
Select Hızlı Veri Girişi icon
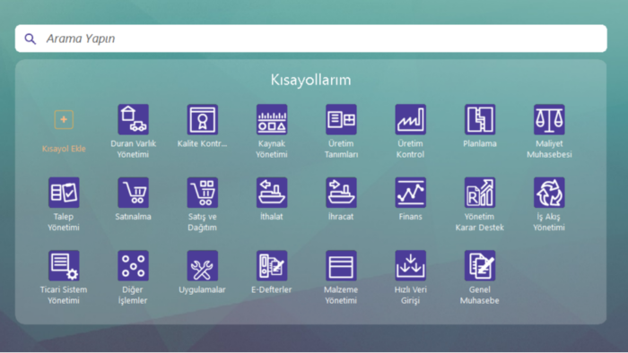tap(410, 266)
